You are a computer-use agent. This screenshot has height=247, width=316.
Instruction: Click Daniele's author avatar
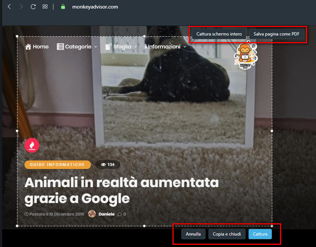92,214
